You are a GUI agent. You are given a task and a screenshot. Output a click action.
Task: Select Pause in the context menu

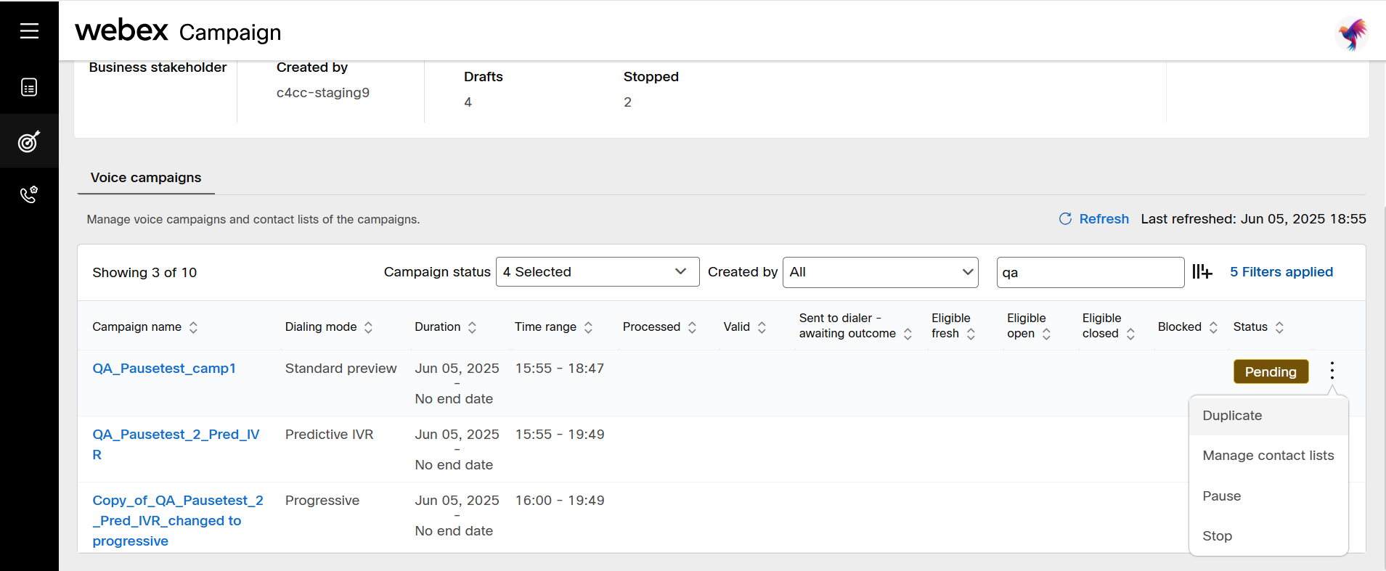1268,496
